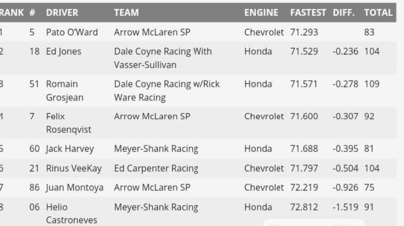The image size is (404, 226).
Task: Click the -1.519 diff value
Action: 345,207
